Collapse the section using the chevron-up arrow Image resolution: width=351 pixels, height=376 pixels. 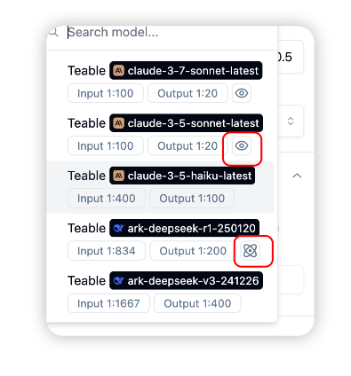click(297, 176)
